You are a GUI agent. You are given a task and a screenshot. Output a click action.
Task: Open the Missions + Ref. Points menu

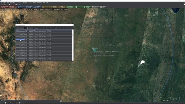pyautogui.click(x=37, y=3)
